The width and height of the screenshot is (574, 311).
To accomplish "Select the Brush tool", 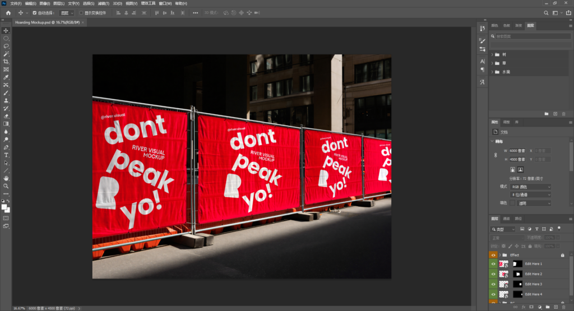I will (x=6, y=92).
